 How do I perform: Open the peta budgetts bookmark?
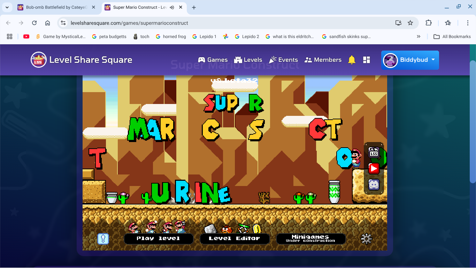point(109,36)
